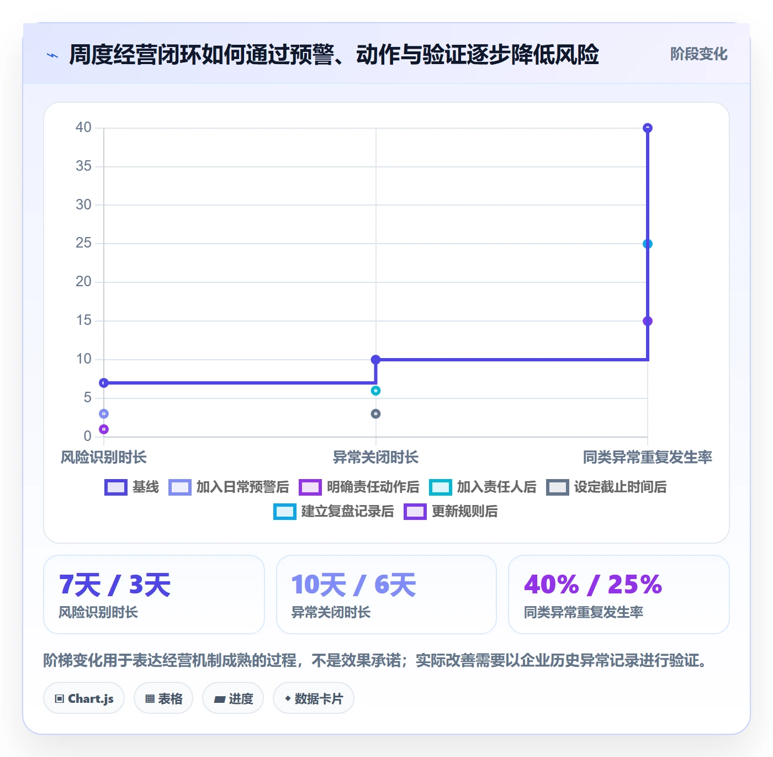The height and width of the screenshot is (757, 773).
Task: Select the 进度 tag chip
Action: 233,698
